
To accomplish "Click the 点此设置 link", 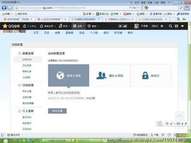I will [x=91, y=98].
